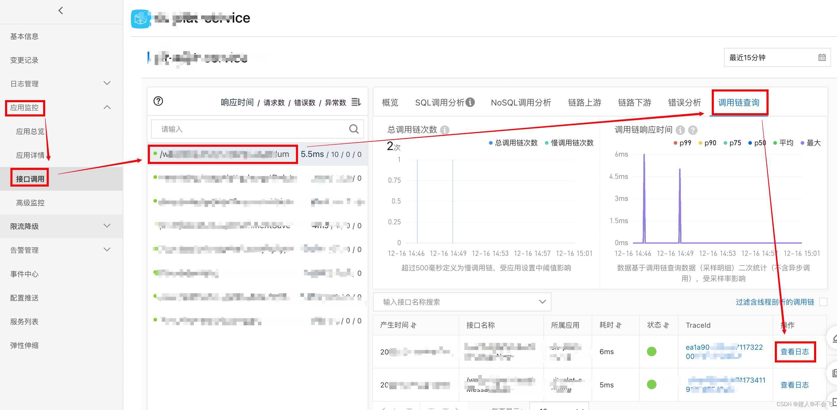The width and height of the screenshot is (837, 410).
Task: Toggle 总调用链次数 legend item
Action: pos(513,143)
